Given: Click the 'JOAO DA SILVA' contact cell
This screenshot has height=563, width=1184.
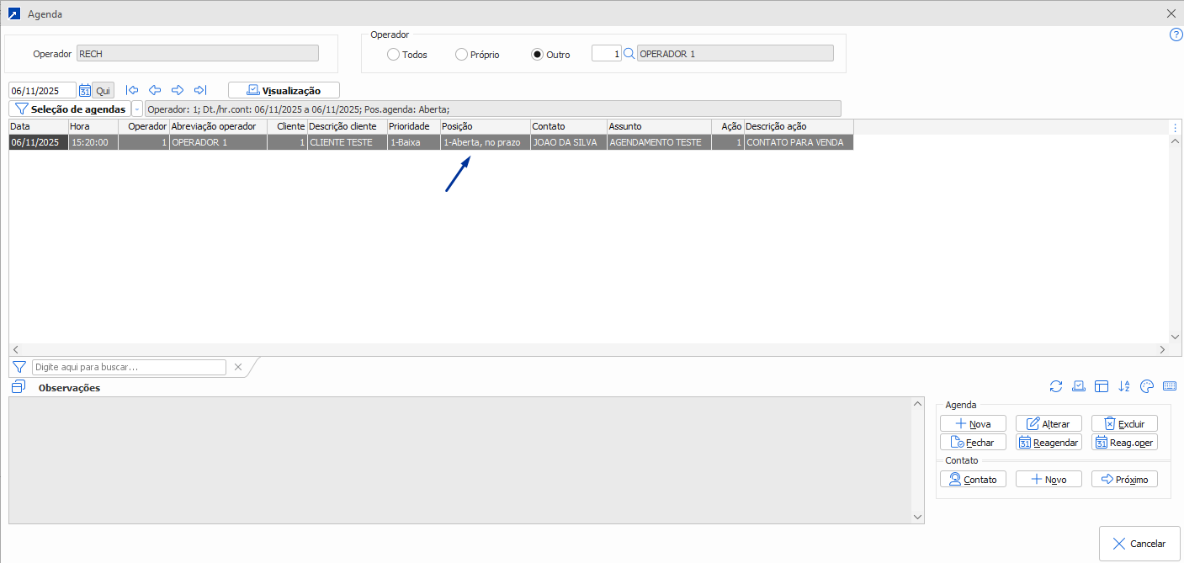Looking at the screenshot, I should click(569, 142).
